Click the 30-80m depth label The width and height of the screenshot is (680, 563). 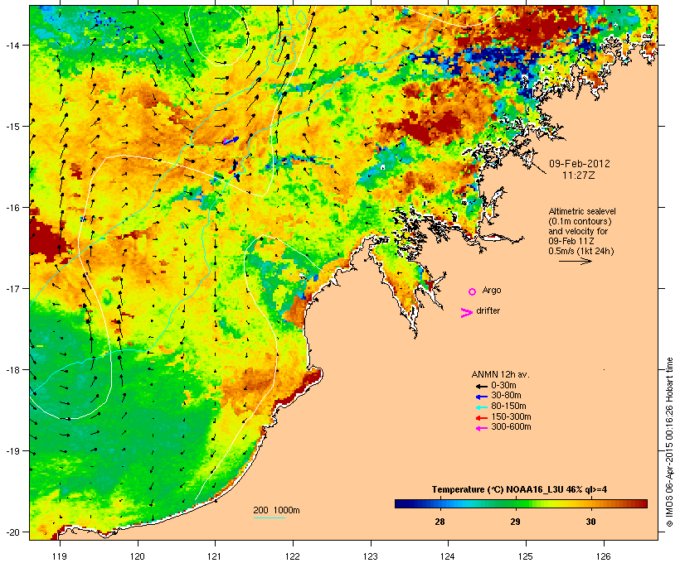506,396
